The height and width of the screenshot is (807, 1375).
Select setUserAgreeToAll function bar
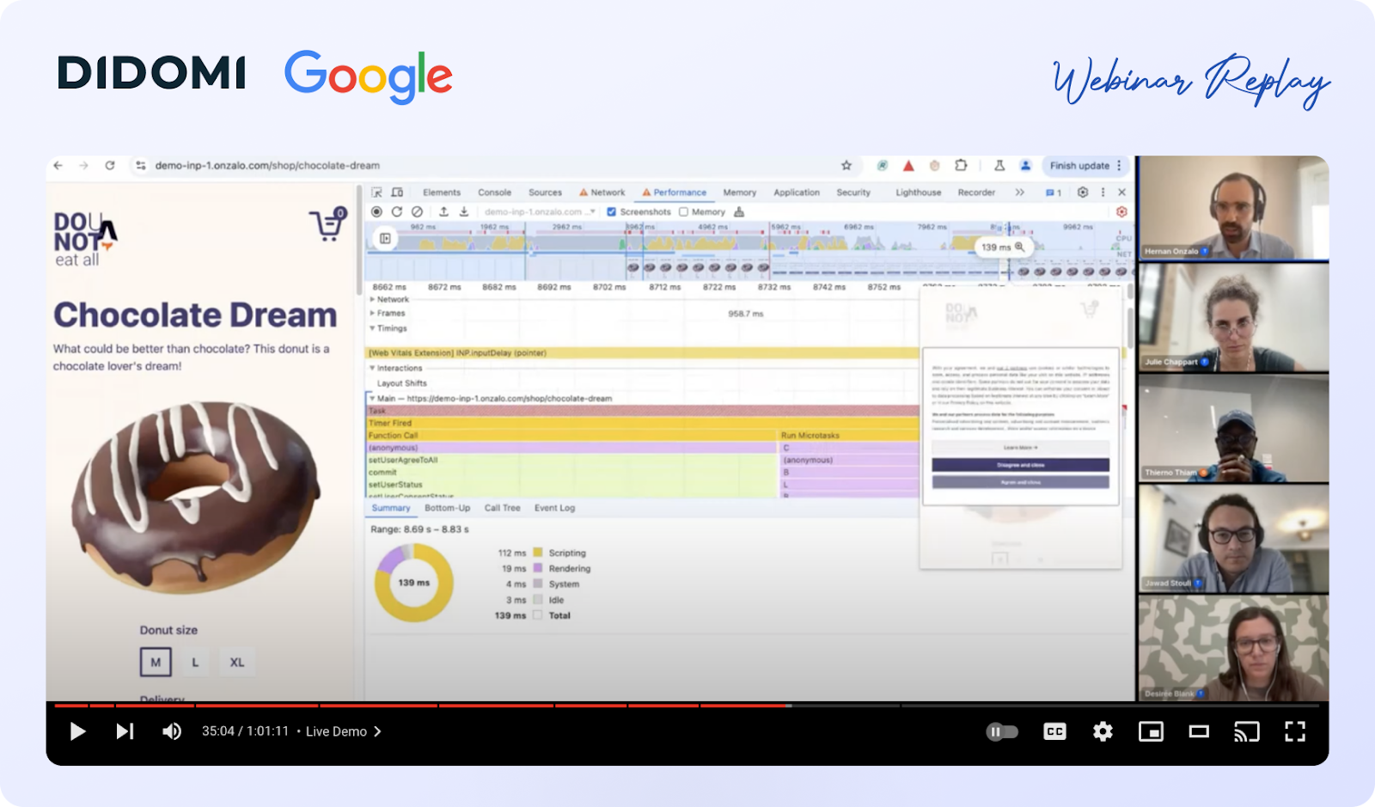pyautogui.click(x=571, y=460)
